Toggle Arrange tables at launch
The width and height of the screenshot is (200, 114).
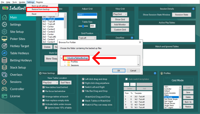[x=44, y=97]
